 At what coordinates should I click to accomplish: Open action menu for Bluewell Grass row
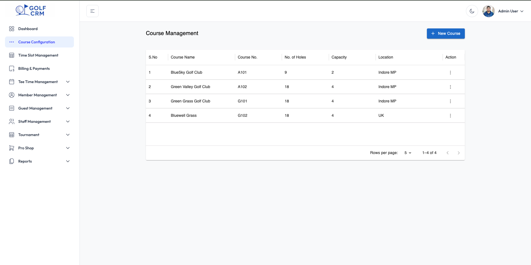pyautogui.click(x=450, y=115)
